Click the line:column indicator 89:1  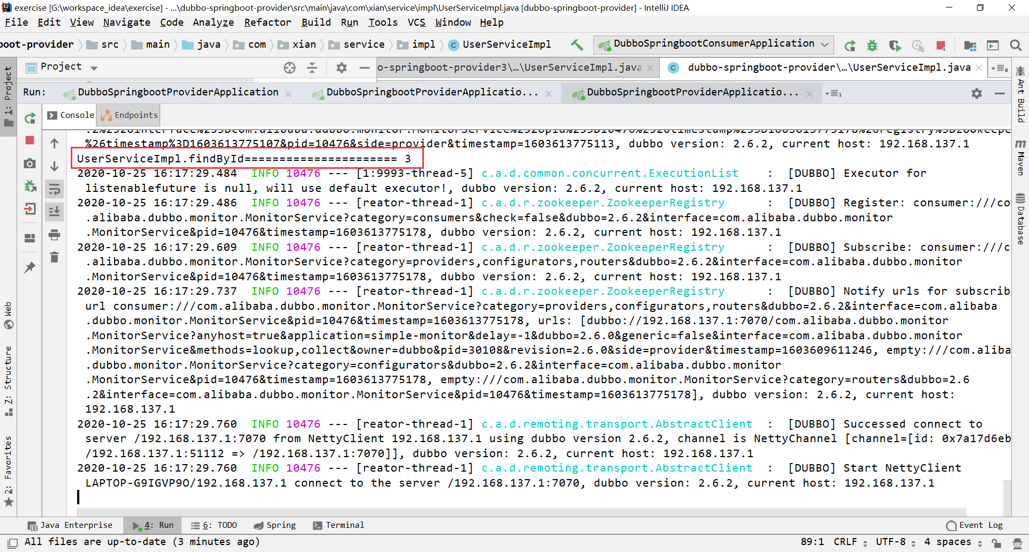[x=812, y=542]
